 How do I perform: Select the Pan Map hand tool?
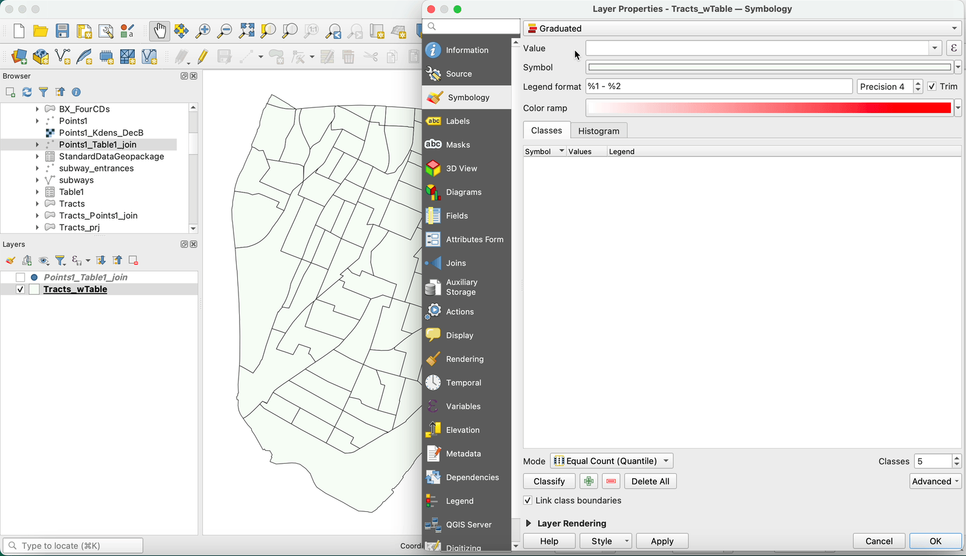click(159, 31)
